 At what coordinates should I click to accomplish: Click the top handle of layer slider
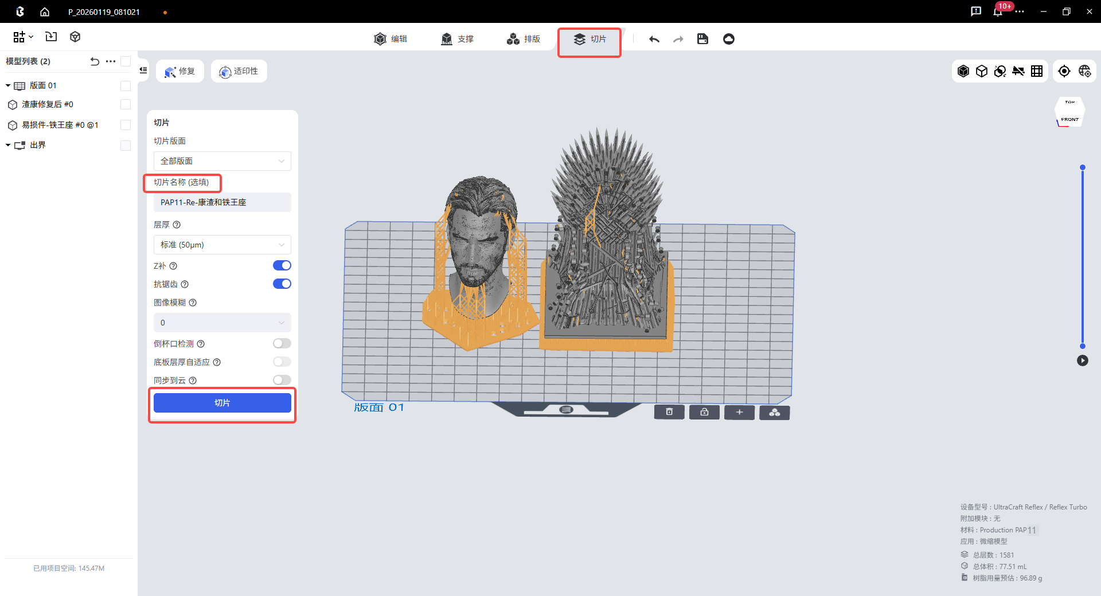pos(1083,167)
